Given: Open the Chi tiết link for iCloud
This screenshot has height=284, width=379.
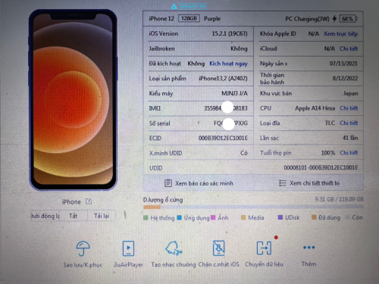Looking at the screenshot, I should (x=349, y=48).
